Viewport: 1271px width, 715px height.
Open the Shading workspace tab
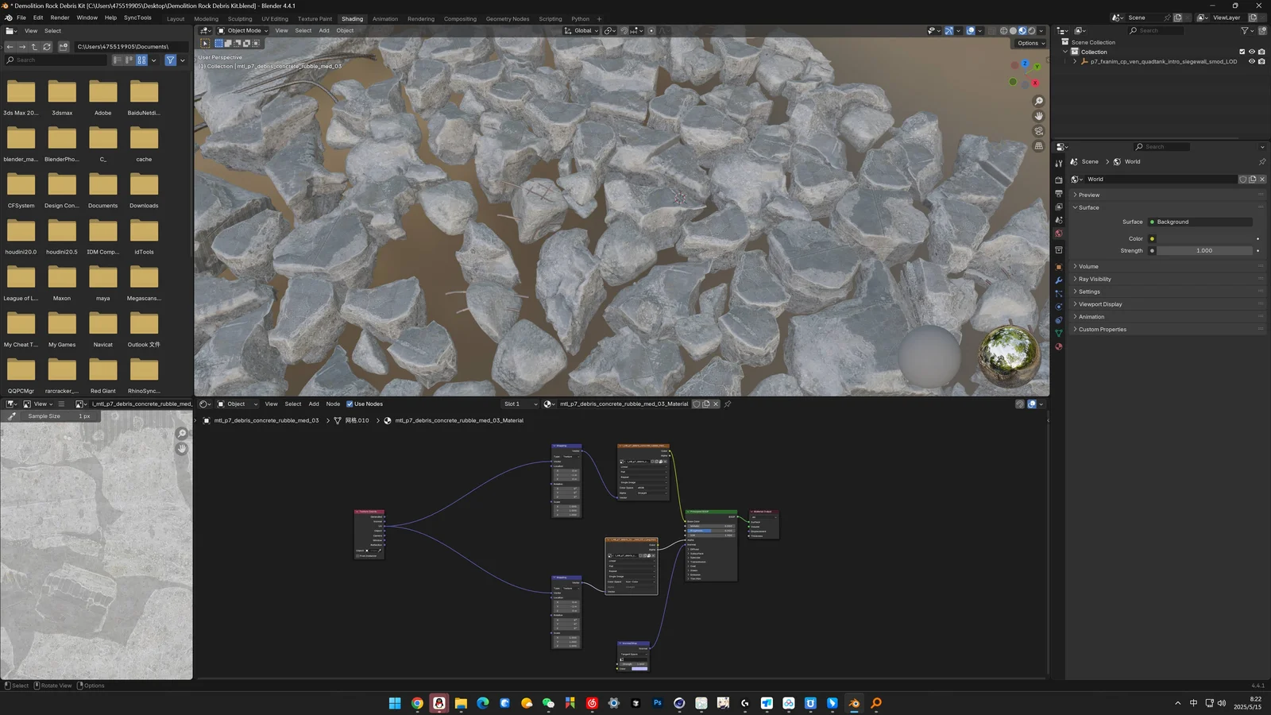point(352,18)
